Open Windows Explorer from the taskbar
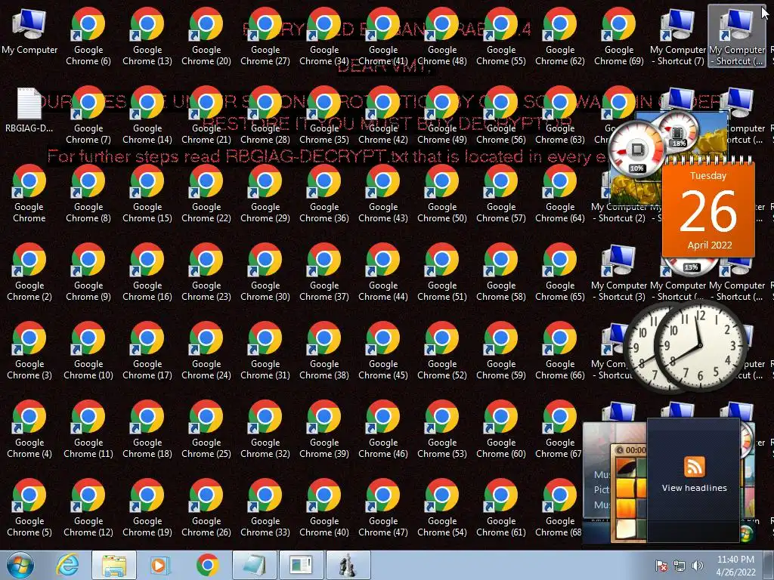The height and width of the screenshot is (580, 774). tap(114, 565)
